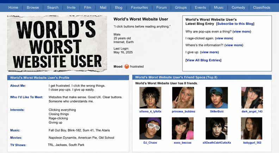Open the Home menu item

point(13,7)
